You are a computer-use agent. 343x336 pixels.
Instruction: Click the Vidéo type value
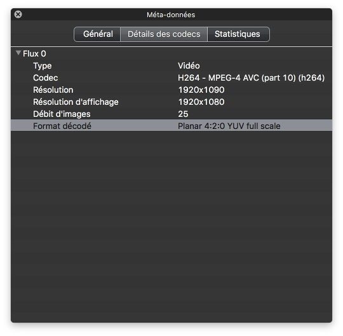(189, 66)
